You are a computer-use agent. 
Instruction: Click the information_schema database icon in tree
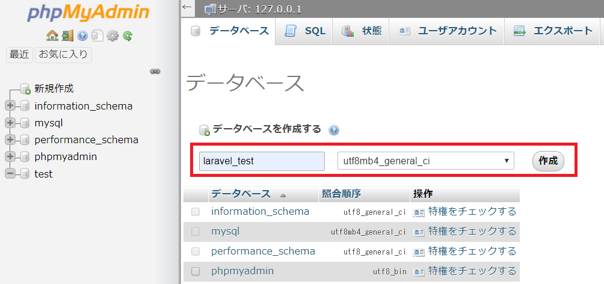click(25, 106)
